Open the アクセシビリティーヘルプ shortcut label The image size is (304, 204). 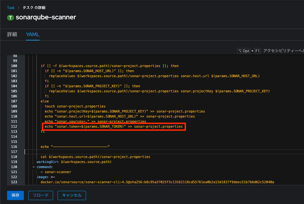click(283, 51)
